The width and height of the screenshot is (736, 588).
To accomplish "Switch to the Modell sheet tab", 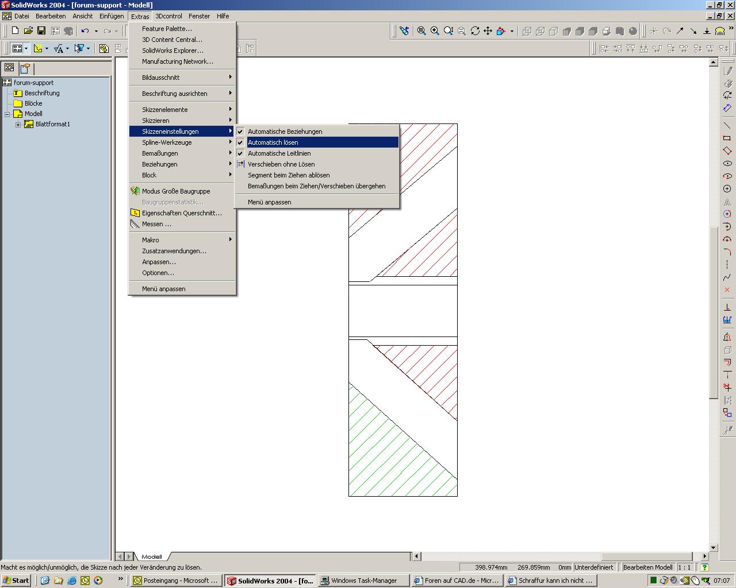I will (152, 556).
